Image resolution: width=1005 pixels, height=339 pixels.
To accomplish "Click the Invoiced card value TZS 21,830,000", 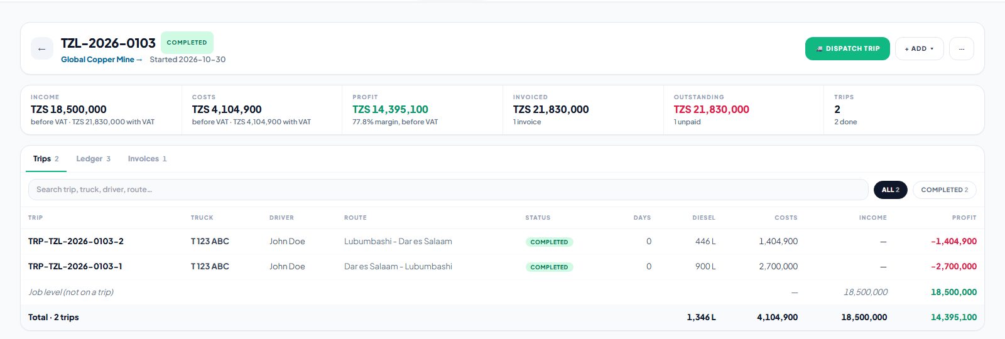I will click(551, 109).
